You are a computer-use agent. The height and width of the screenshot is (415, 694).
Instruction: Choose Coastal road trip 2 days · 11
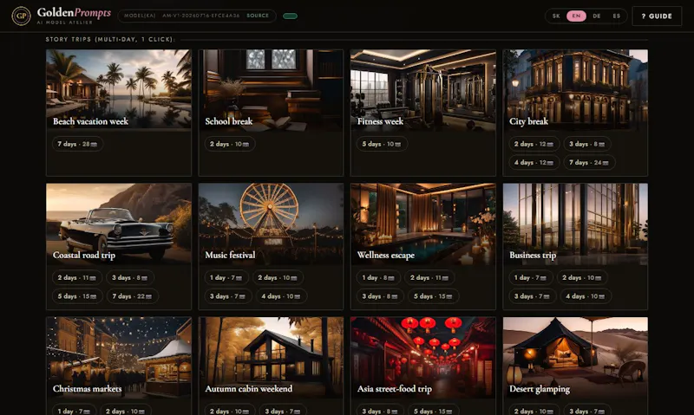[x=77, y=277]
